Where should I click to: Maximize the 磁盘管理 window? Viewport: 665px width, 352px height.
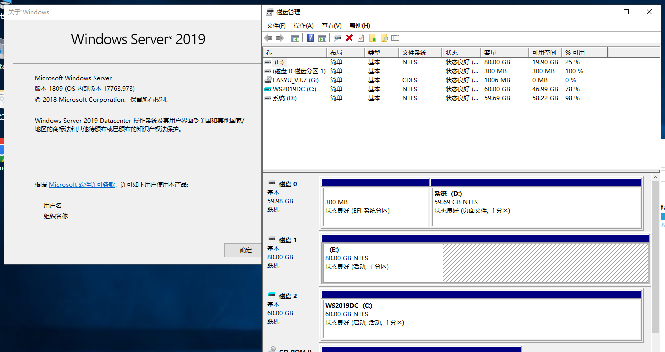pos(626,12)
